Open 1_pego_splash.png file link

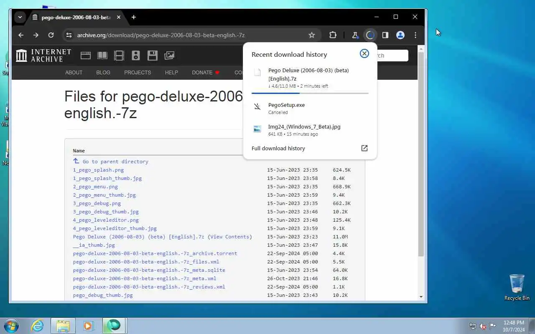[98, 170]
